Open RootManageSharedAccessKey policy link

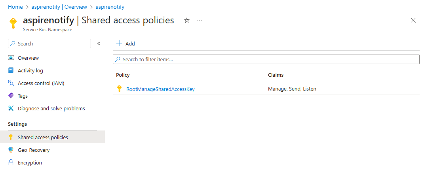point(160,89)
